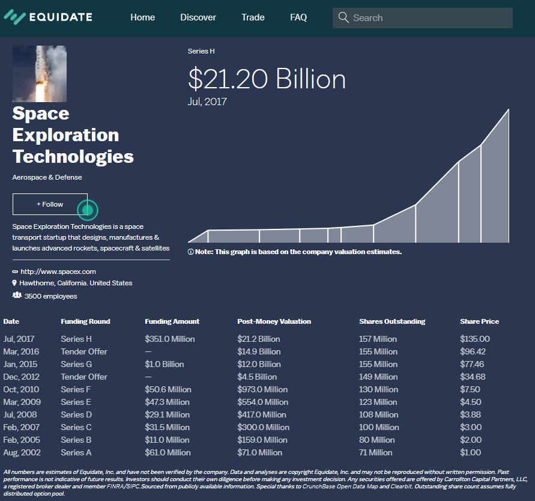Click the Date column header
The image size is (535, 501).
[x=11, y=321]
